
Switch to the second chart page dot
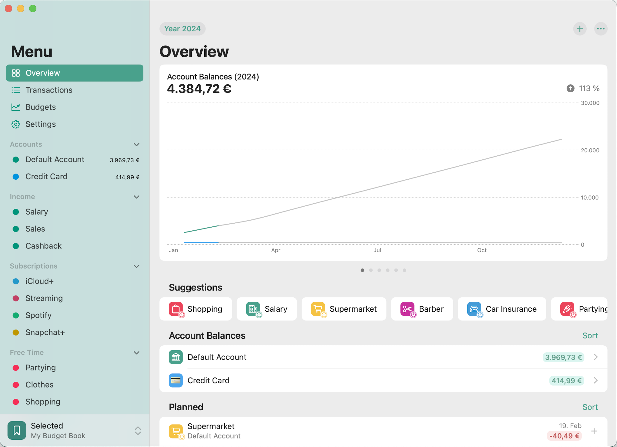click(x=371, y=270)
